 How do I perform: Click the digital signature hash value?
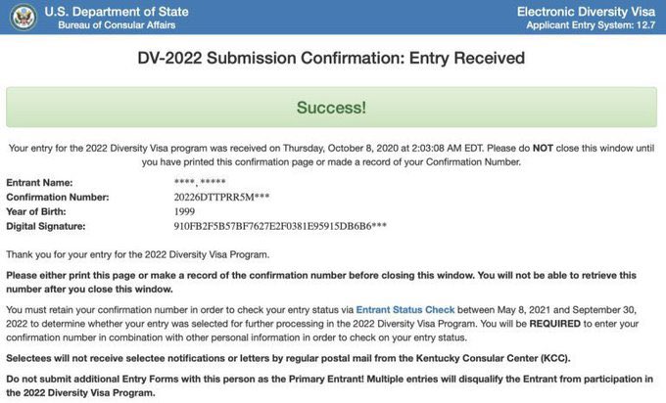click(x=279, y=226)
